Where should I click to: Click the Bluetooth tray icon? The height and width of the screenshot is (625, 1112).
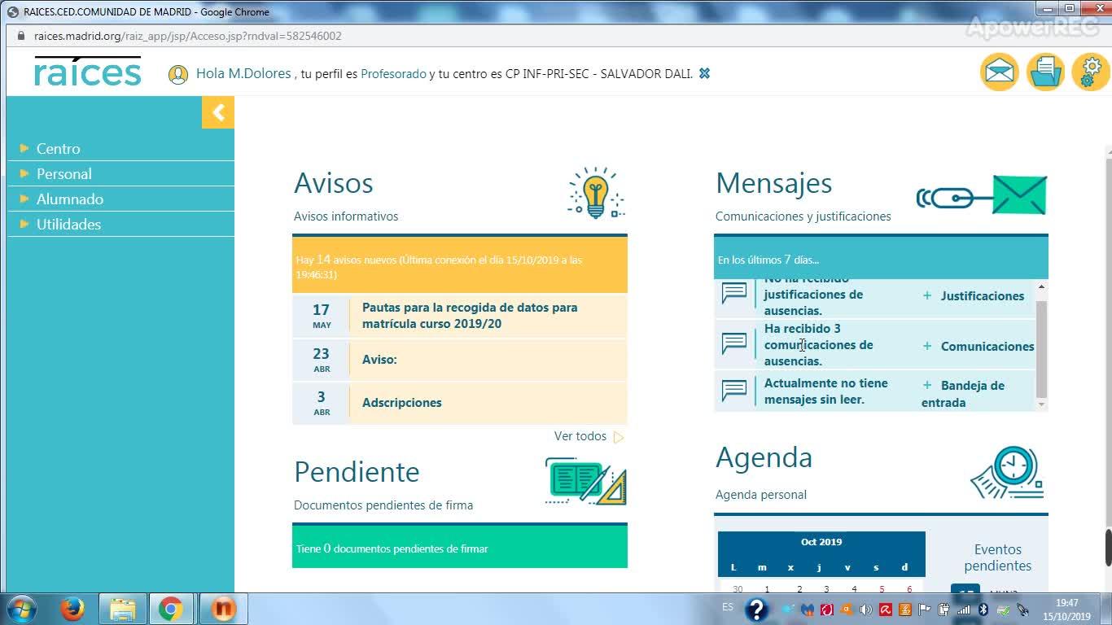coord(983,610)
